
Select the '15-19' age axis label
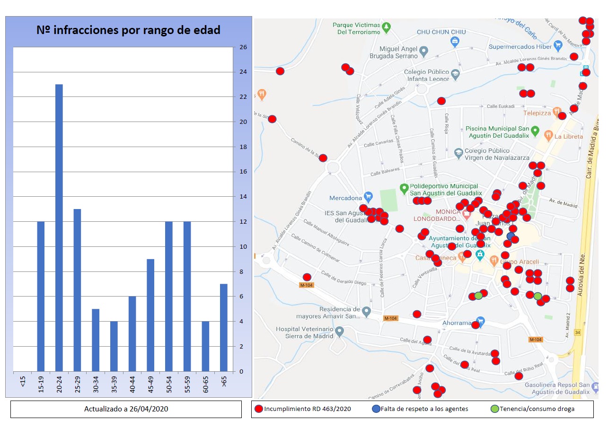tap(41, 384)
